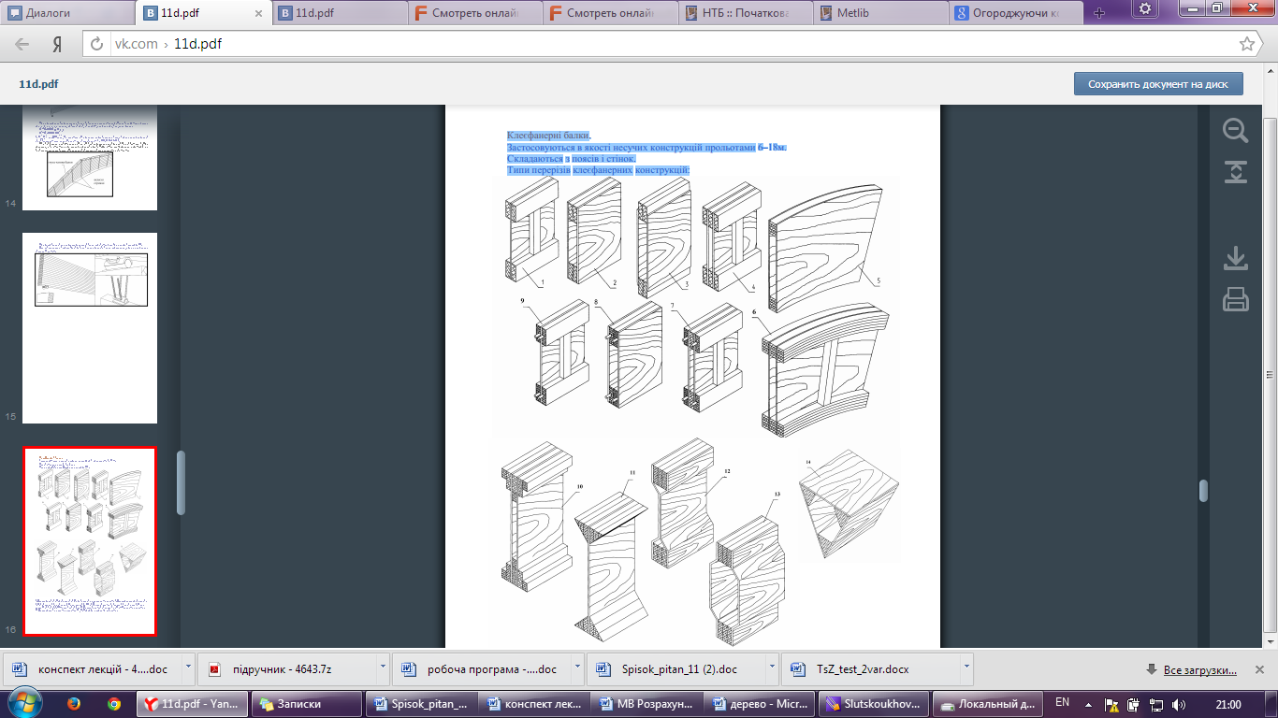Expand options for 'підручник - 4643.7z' download
Image resolution: width=1278 pixels, height=718 pixels.
(383, 668)
